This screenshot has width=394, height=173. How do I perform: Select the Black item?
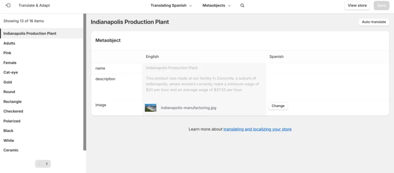click(x=42, y=131)
